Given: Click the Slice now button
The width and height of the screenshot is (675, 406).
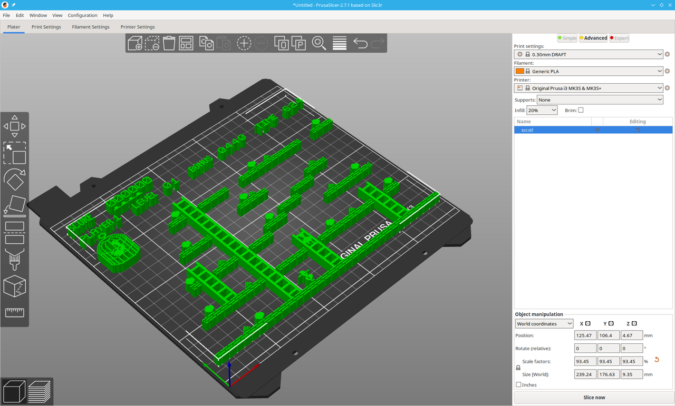Looking at the screenshot, I should tap(594, 398).
